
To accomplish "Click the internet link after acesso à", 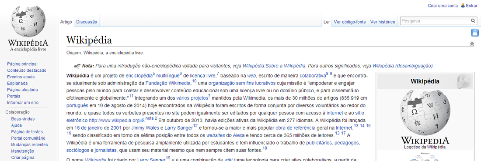I will coord(335,113).
